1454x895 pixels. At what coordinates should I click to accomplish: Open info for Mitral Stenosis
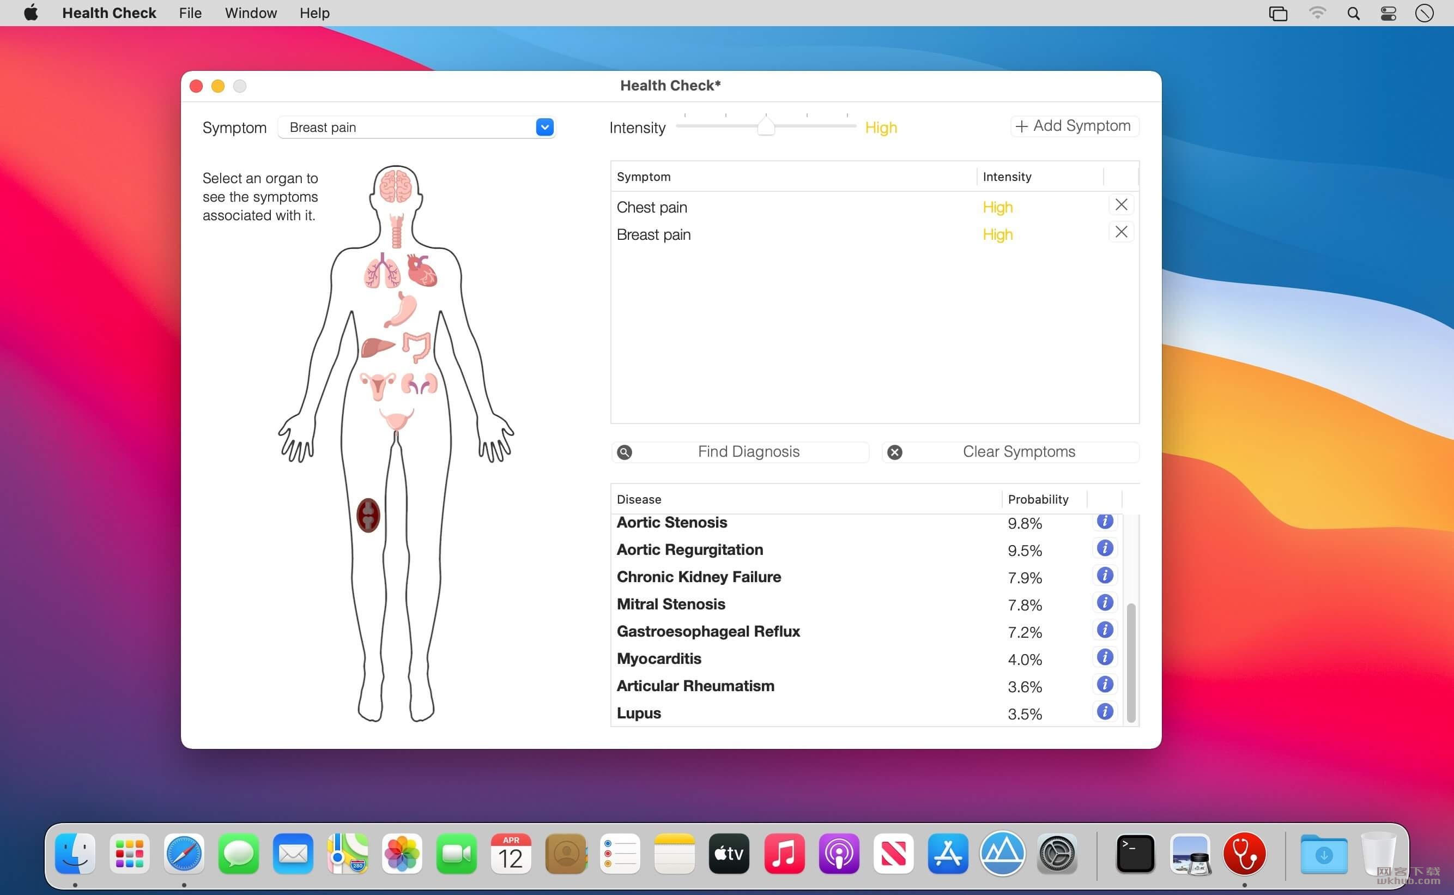1104,603
